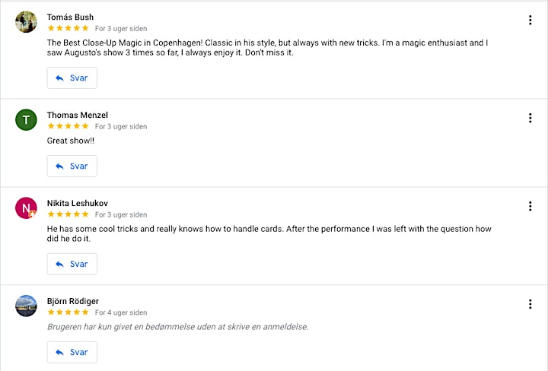548x371 pixels.
Task: Reply to Thomas Menzel's Great show review
Action: coord(72,166)
